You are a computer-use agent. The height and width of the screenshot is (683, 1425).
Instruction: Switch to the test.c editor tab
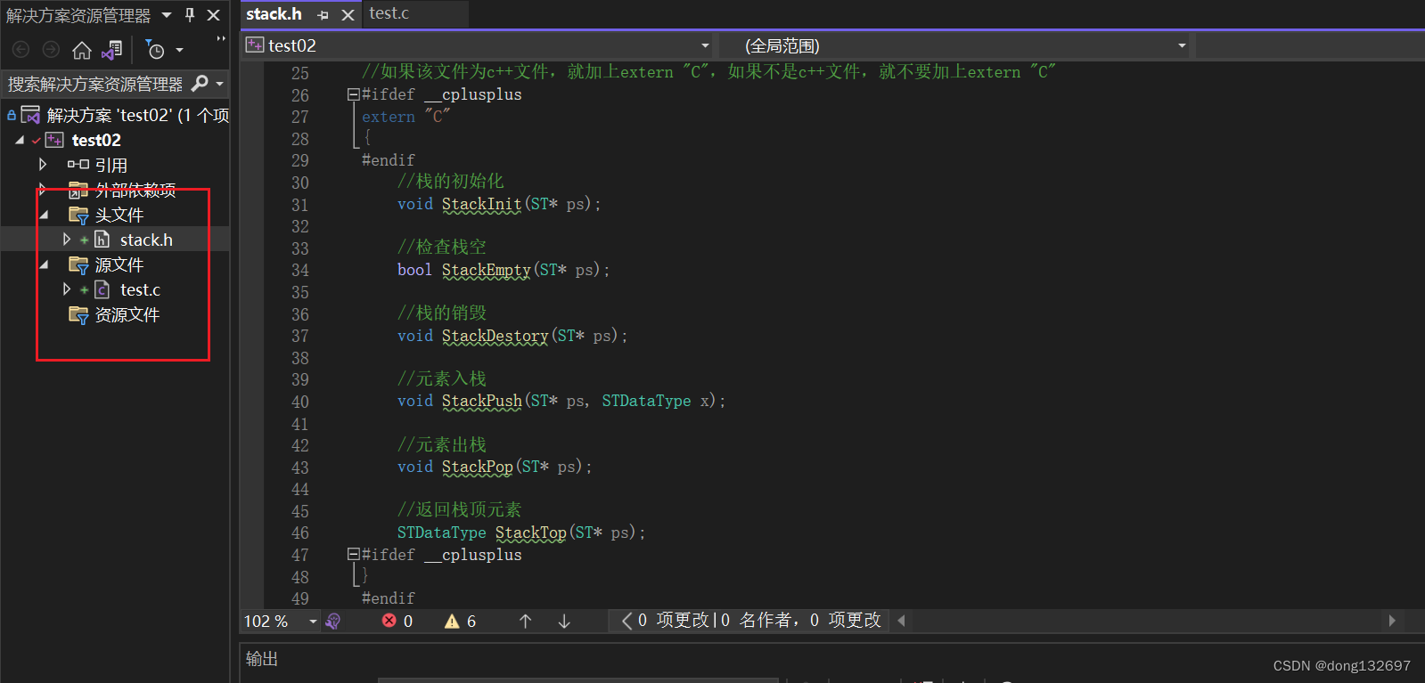point(389,13)
